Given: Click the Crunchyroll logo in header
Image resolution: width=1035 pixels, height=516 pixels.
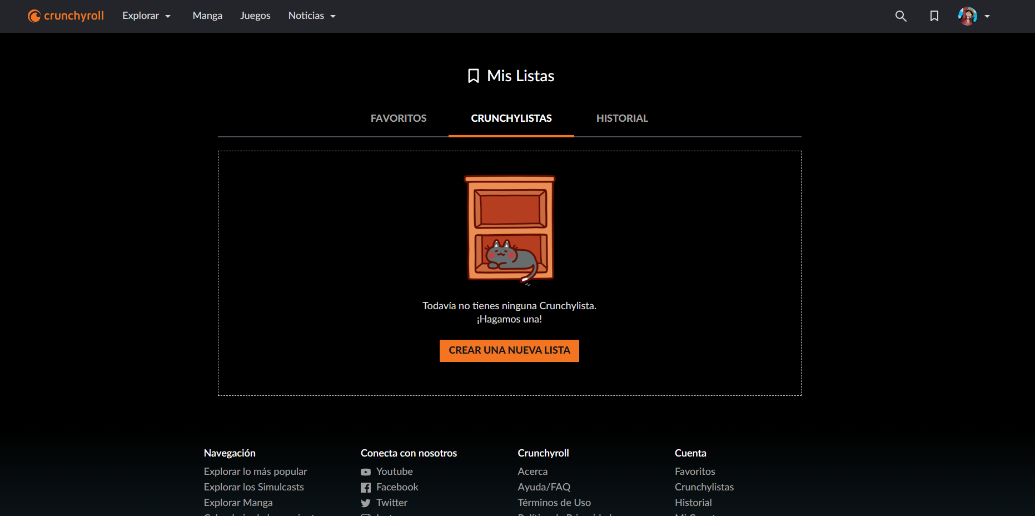Looking at the screenshot, I should (x=66, y=16).
